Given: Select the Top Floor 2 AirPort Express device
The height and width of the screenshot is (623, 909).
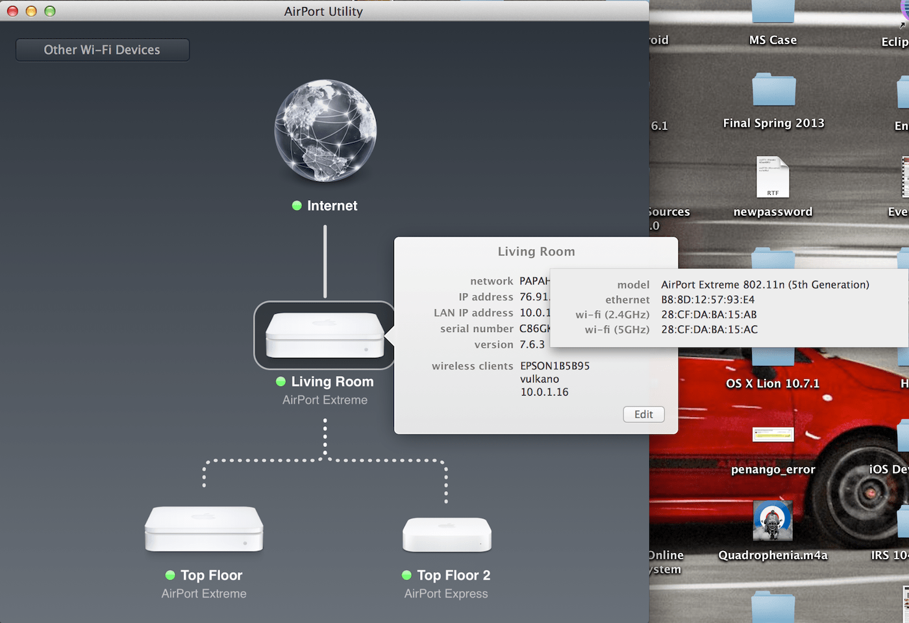Looking at the screenshot, I should [x=446, y=534].
